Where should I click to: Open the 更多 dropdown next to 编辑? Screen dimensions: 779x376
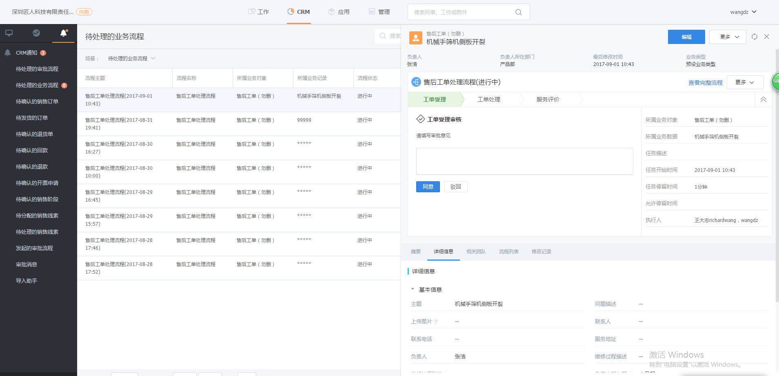point(728,37)
